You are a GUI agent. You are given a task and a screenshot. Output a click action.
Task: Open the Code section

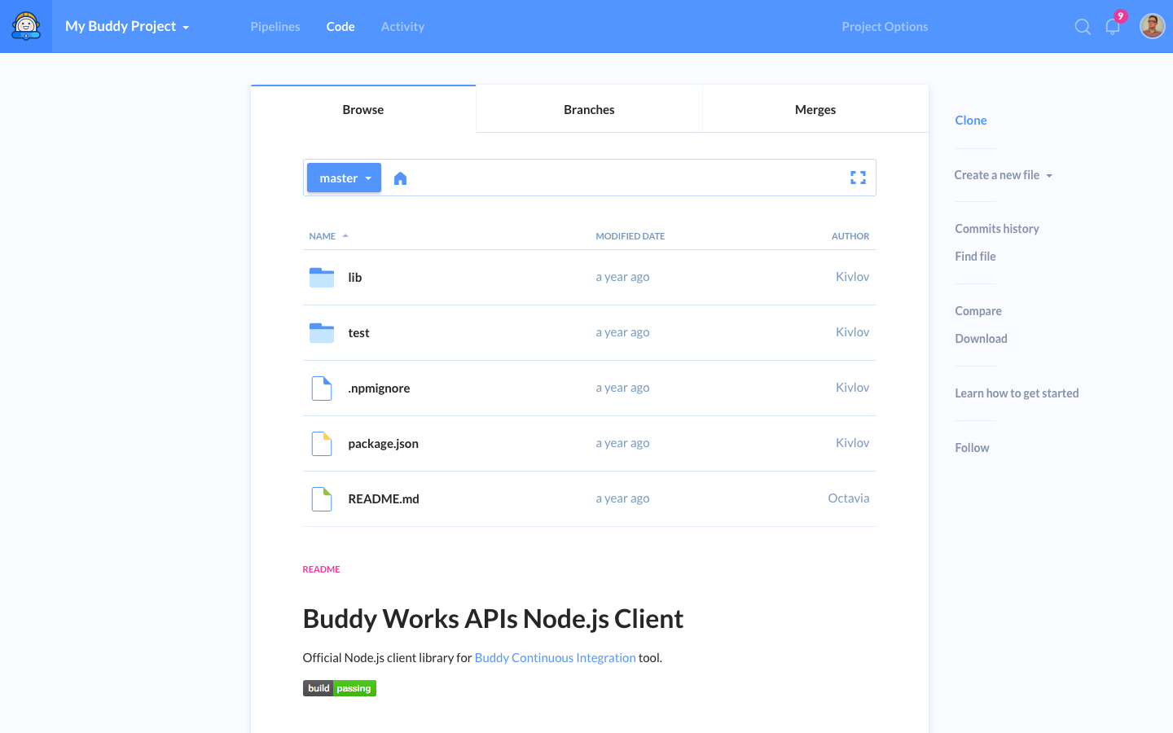(340, 27)
